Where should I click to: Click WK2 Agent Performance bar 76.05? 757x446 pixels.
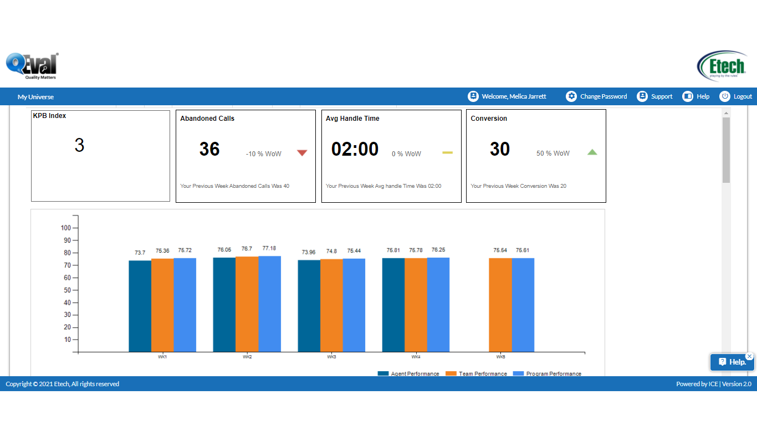[224, 305]
